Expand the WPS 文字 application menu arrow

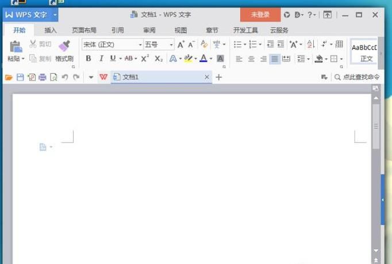click(55, 14)
